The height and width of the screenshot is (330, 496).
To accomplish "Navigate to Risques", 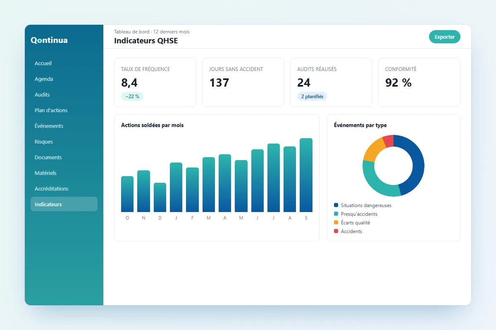I will click(x=64, y=141).
